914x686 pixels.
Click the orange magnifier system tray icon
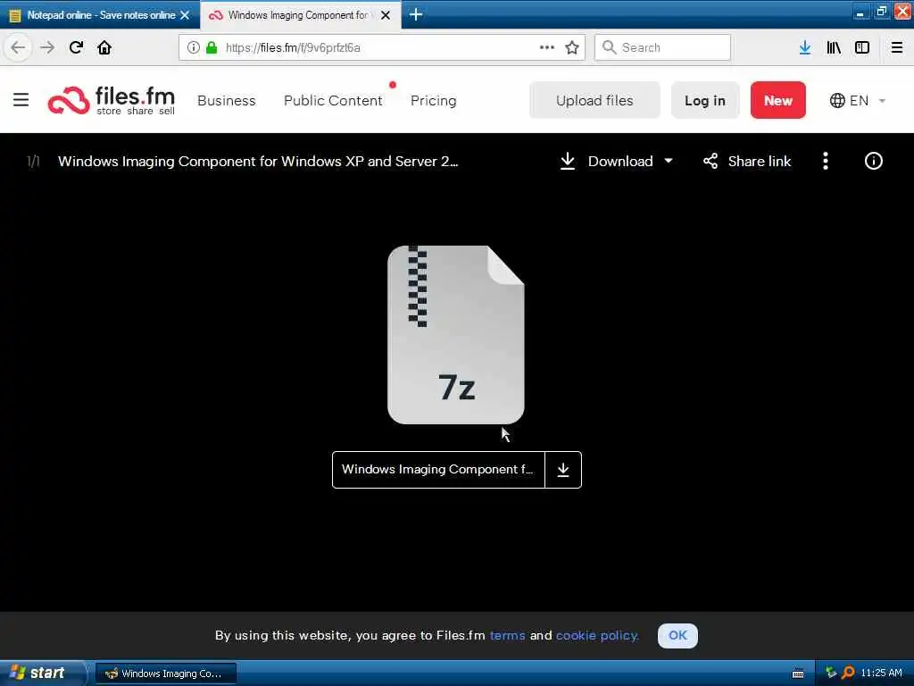(x=848, y=673)
